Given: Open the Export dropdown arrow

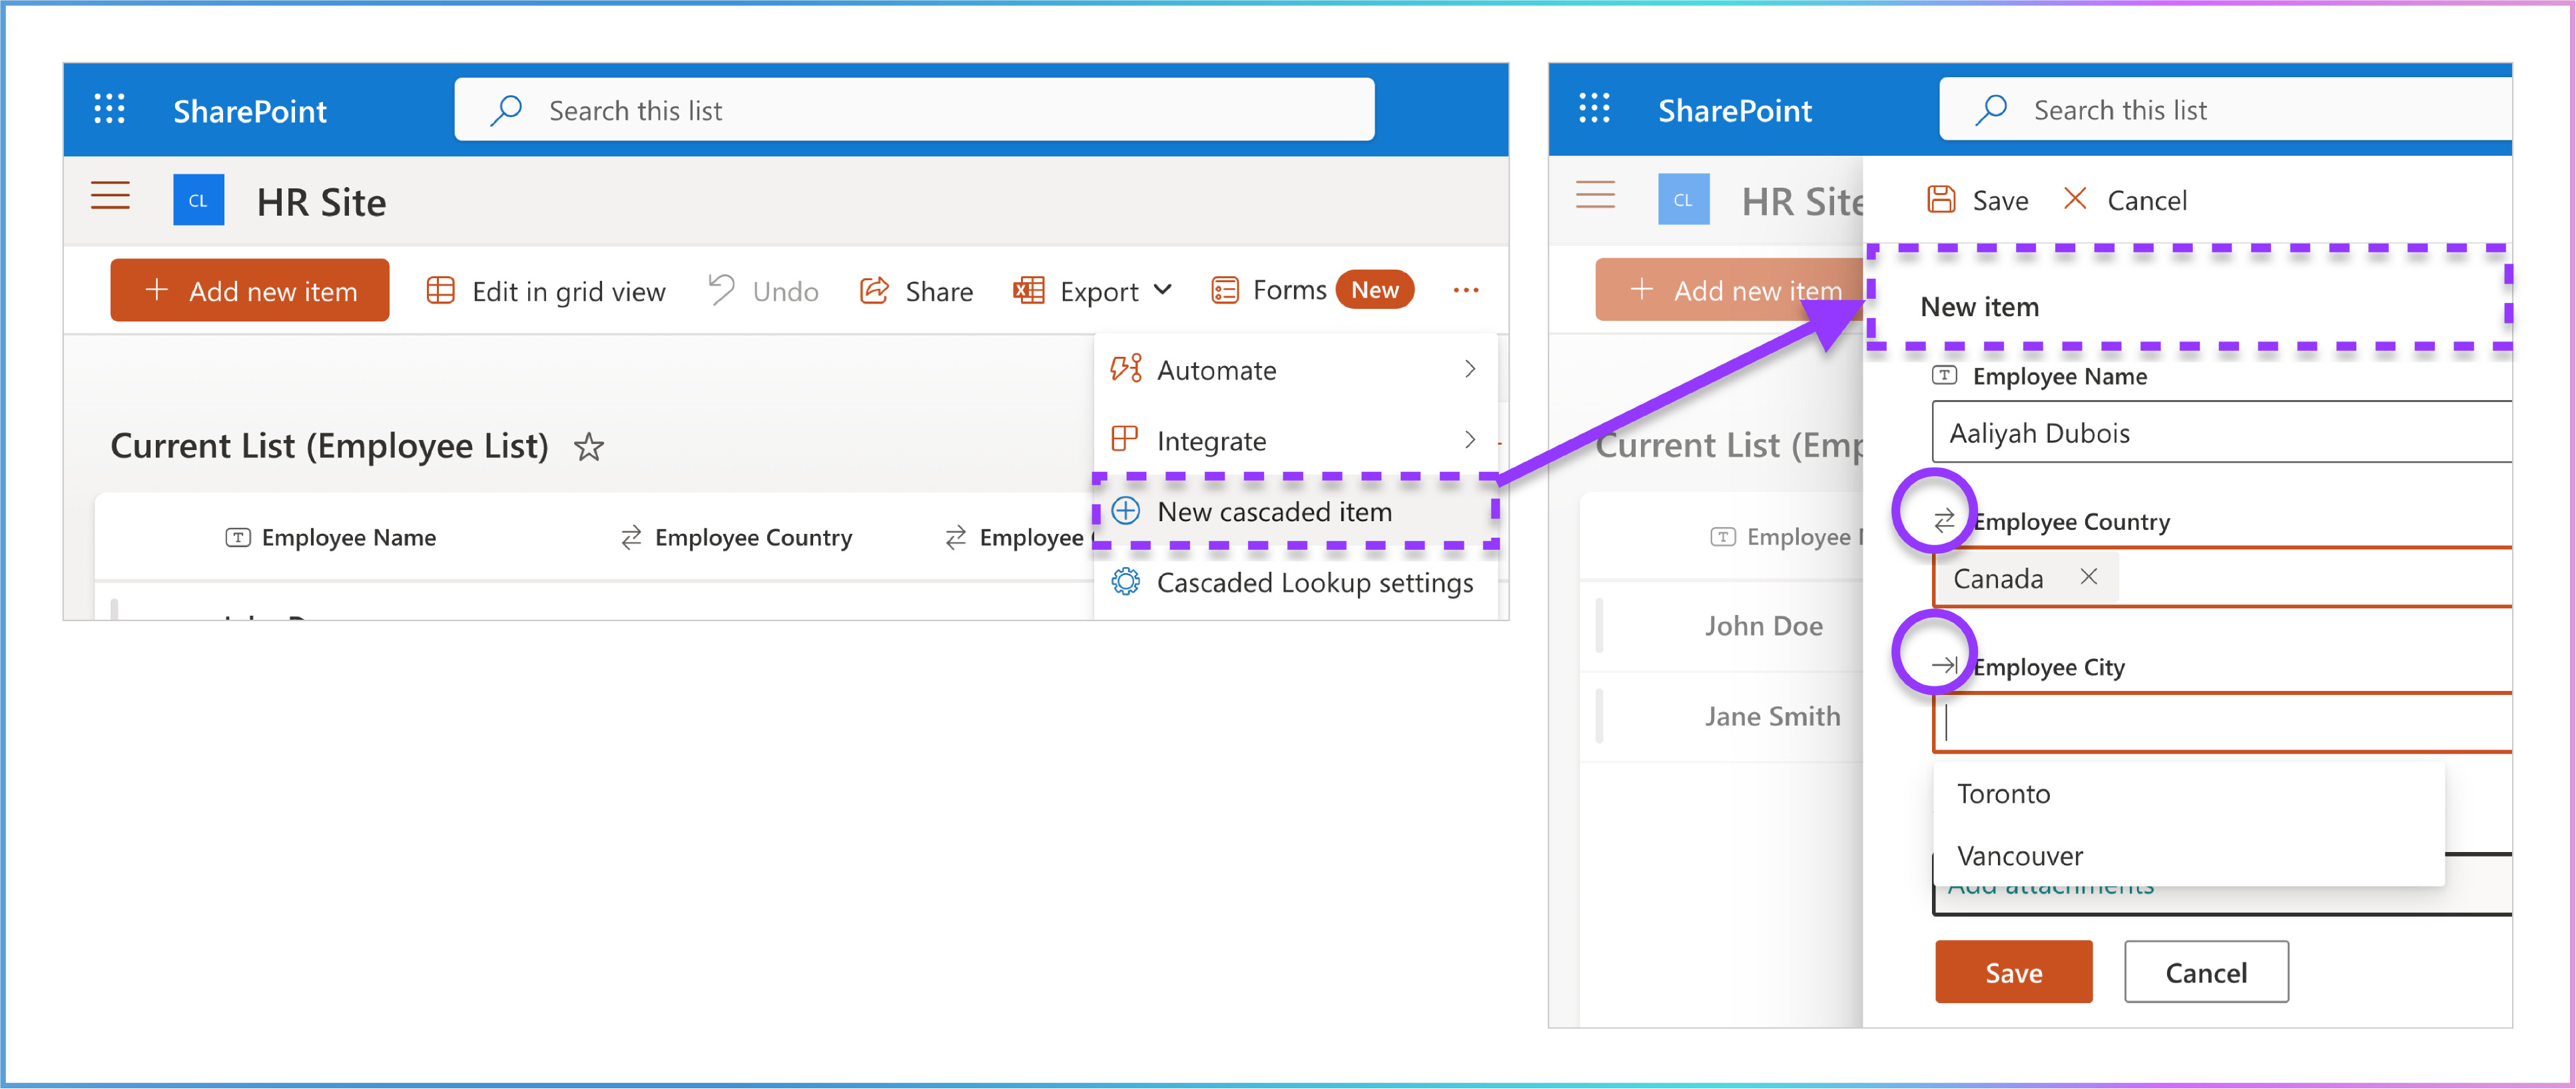Looking at the screenshot, I should point(1162,290).
